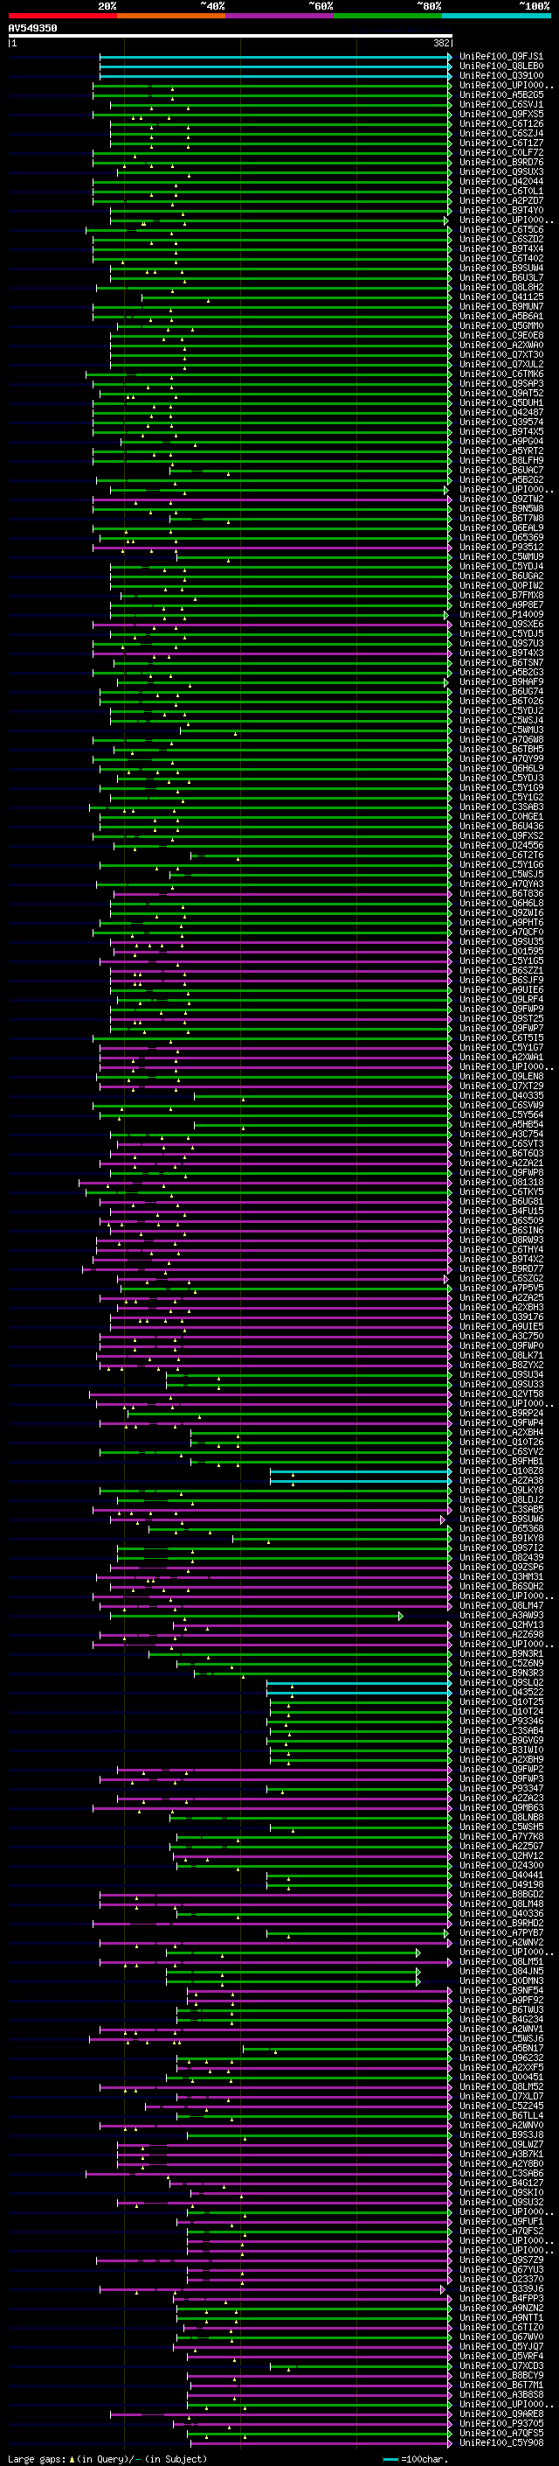
Task: Select label UniRef100_Q108Z8
Action: coord(501,1471)
